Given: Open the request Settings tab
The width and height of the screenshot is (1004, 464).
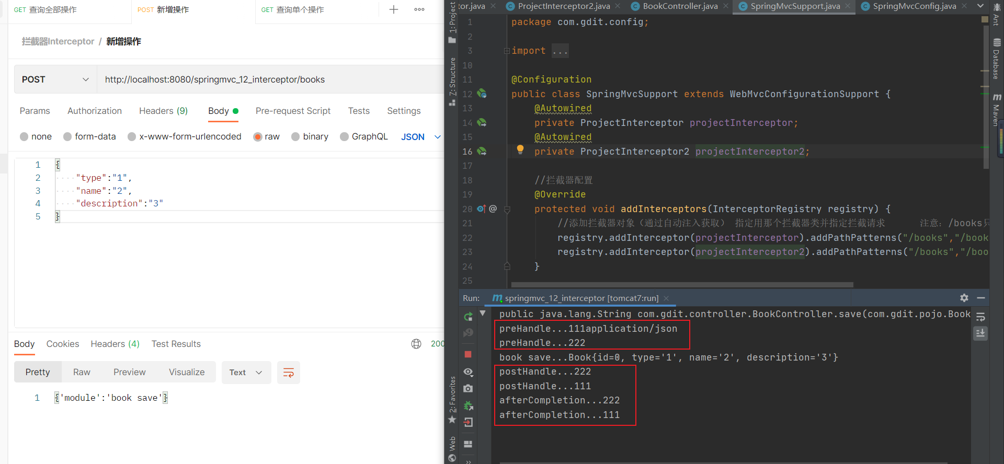Looking at the screenshot, I should tap(404, 111).
